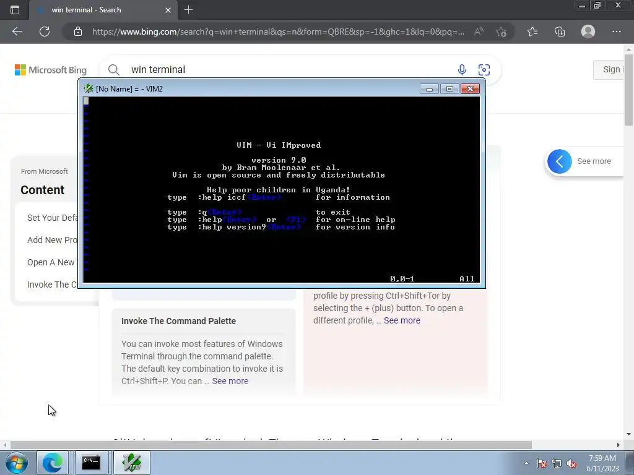Click the 'From Microsoft' label
This screenshot has width=634, height=475.
[x=45, y=171]
